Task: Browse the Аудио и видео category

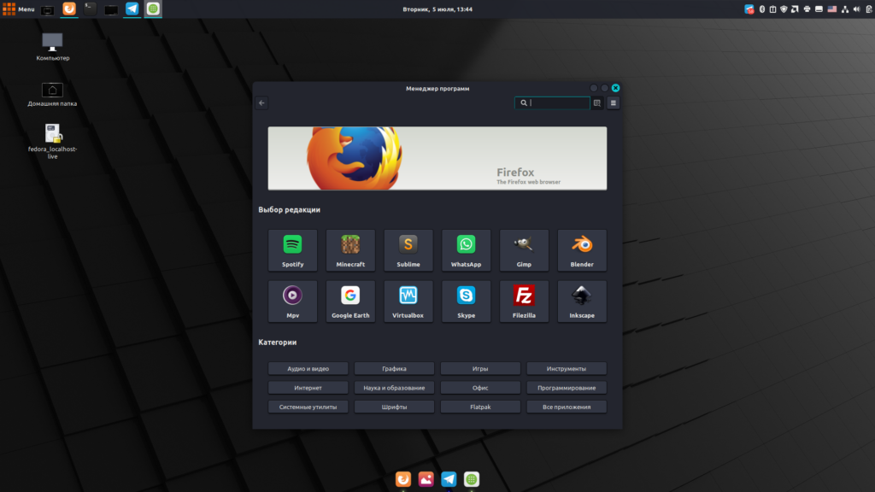Action: click(308, 369)
